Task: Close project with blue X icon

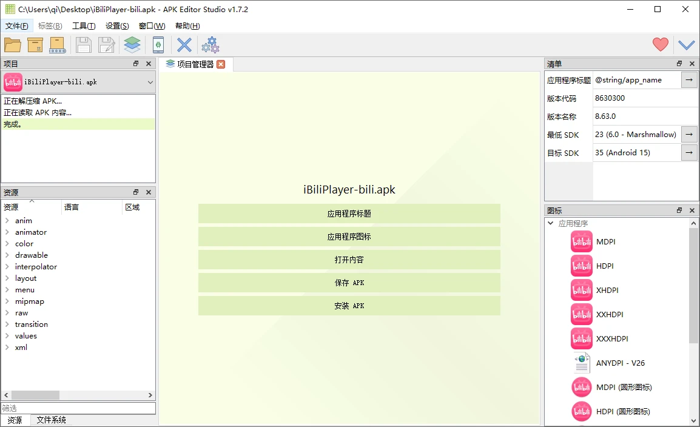Action: (x=184, y=45)
